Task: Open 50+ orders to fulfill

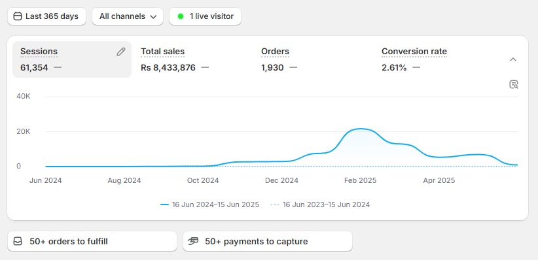Action: 92,242
